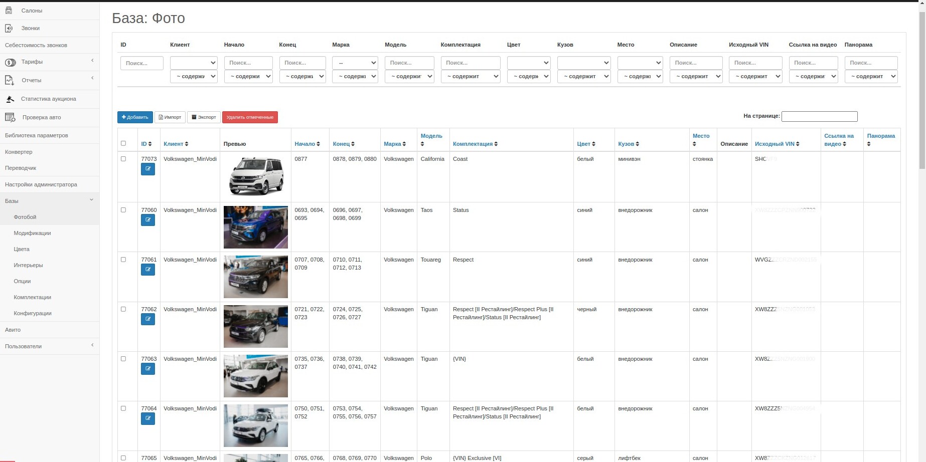Check the row 77060 checkbox
Screen dimensions: 926x462
click(123, 210)
